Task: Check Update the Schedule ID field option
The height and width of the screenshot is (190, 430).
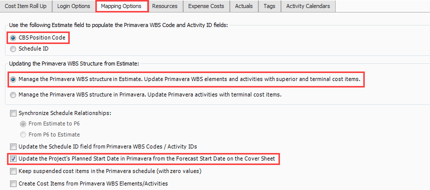Action: (13, 147)
